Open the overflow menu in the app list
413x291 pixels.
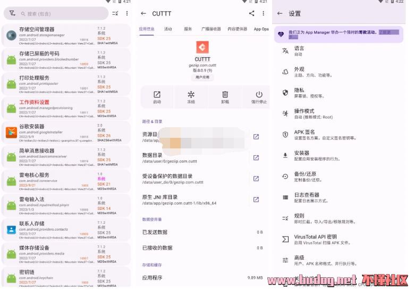click(x=127, y=13)
